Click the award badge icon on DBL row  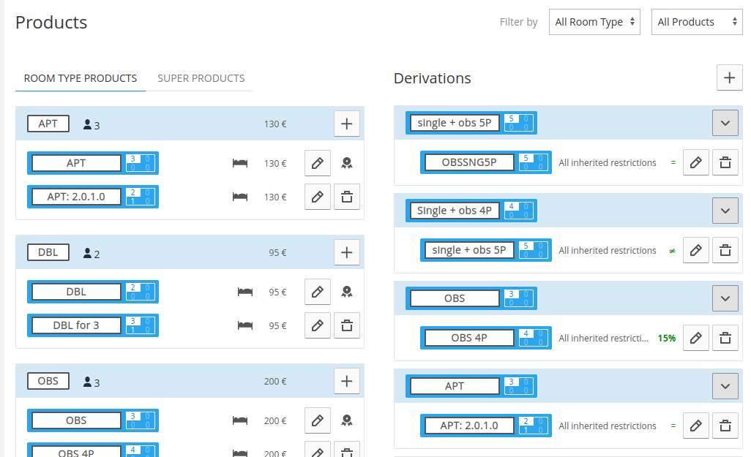click(x=347, y=292)
